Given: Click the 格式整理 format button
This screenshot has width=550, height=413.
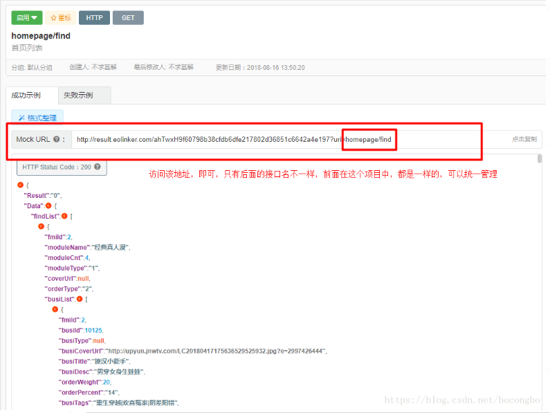Looking at the screenshot, I should pos(37,118).
